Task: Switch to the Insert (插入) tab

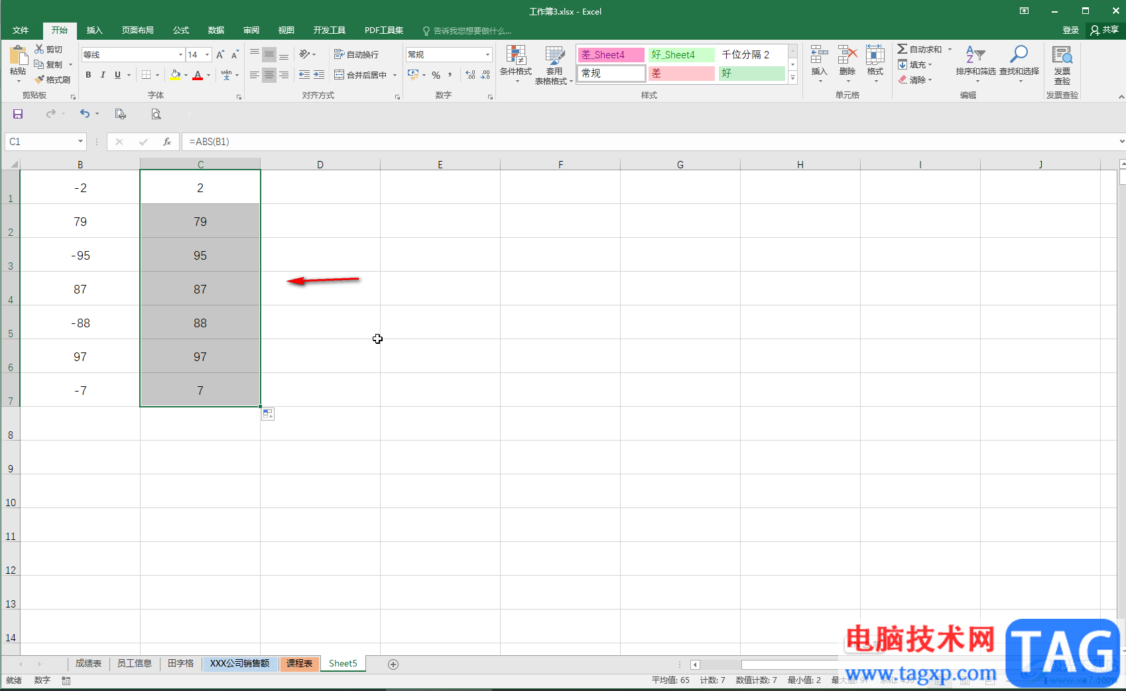Action: [x=95, y=30]
